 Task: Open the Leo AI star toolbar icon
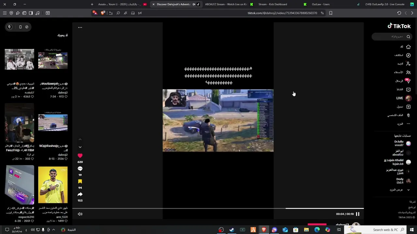click(18, 13)
